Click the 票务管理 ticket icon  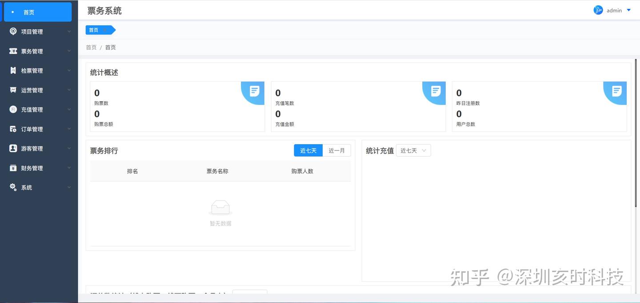(13, 51)
